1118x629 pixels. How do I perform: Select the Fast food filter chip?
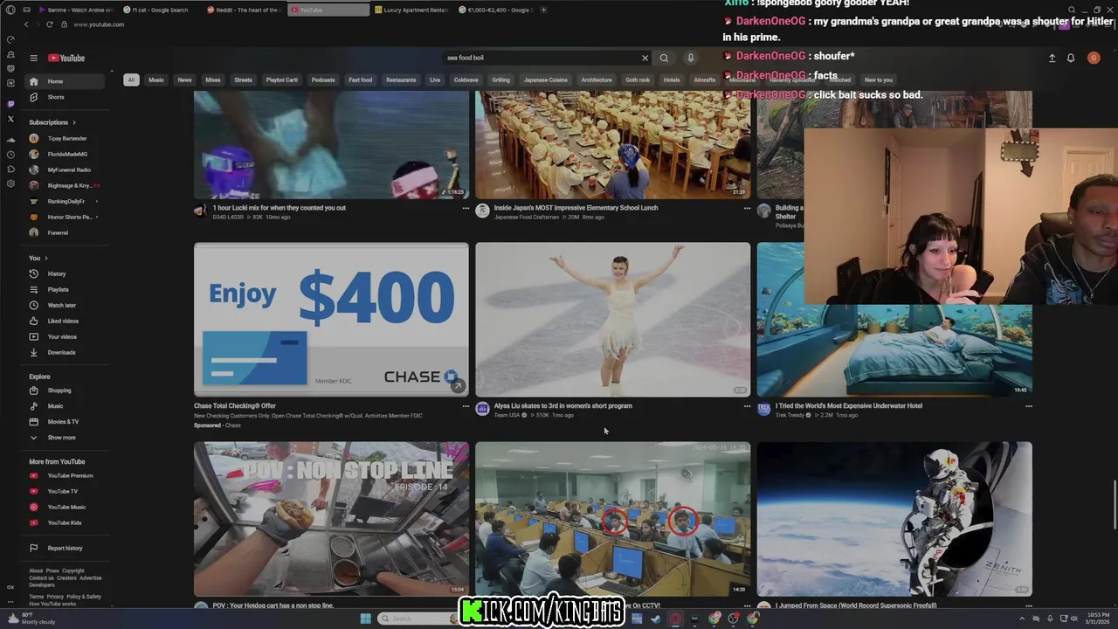coord(361,80)
